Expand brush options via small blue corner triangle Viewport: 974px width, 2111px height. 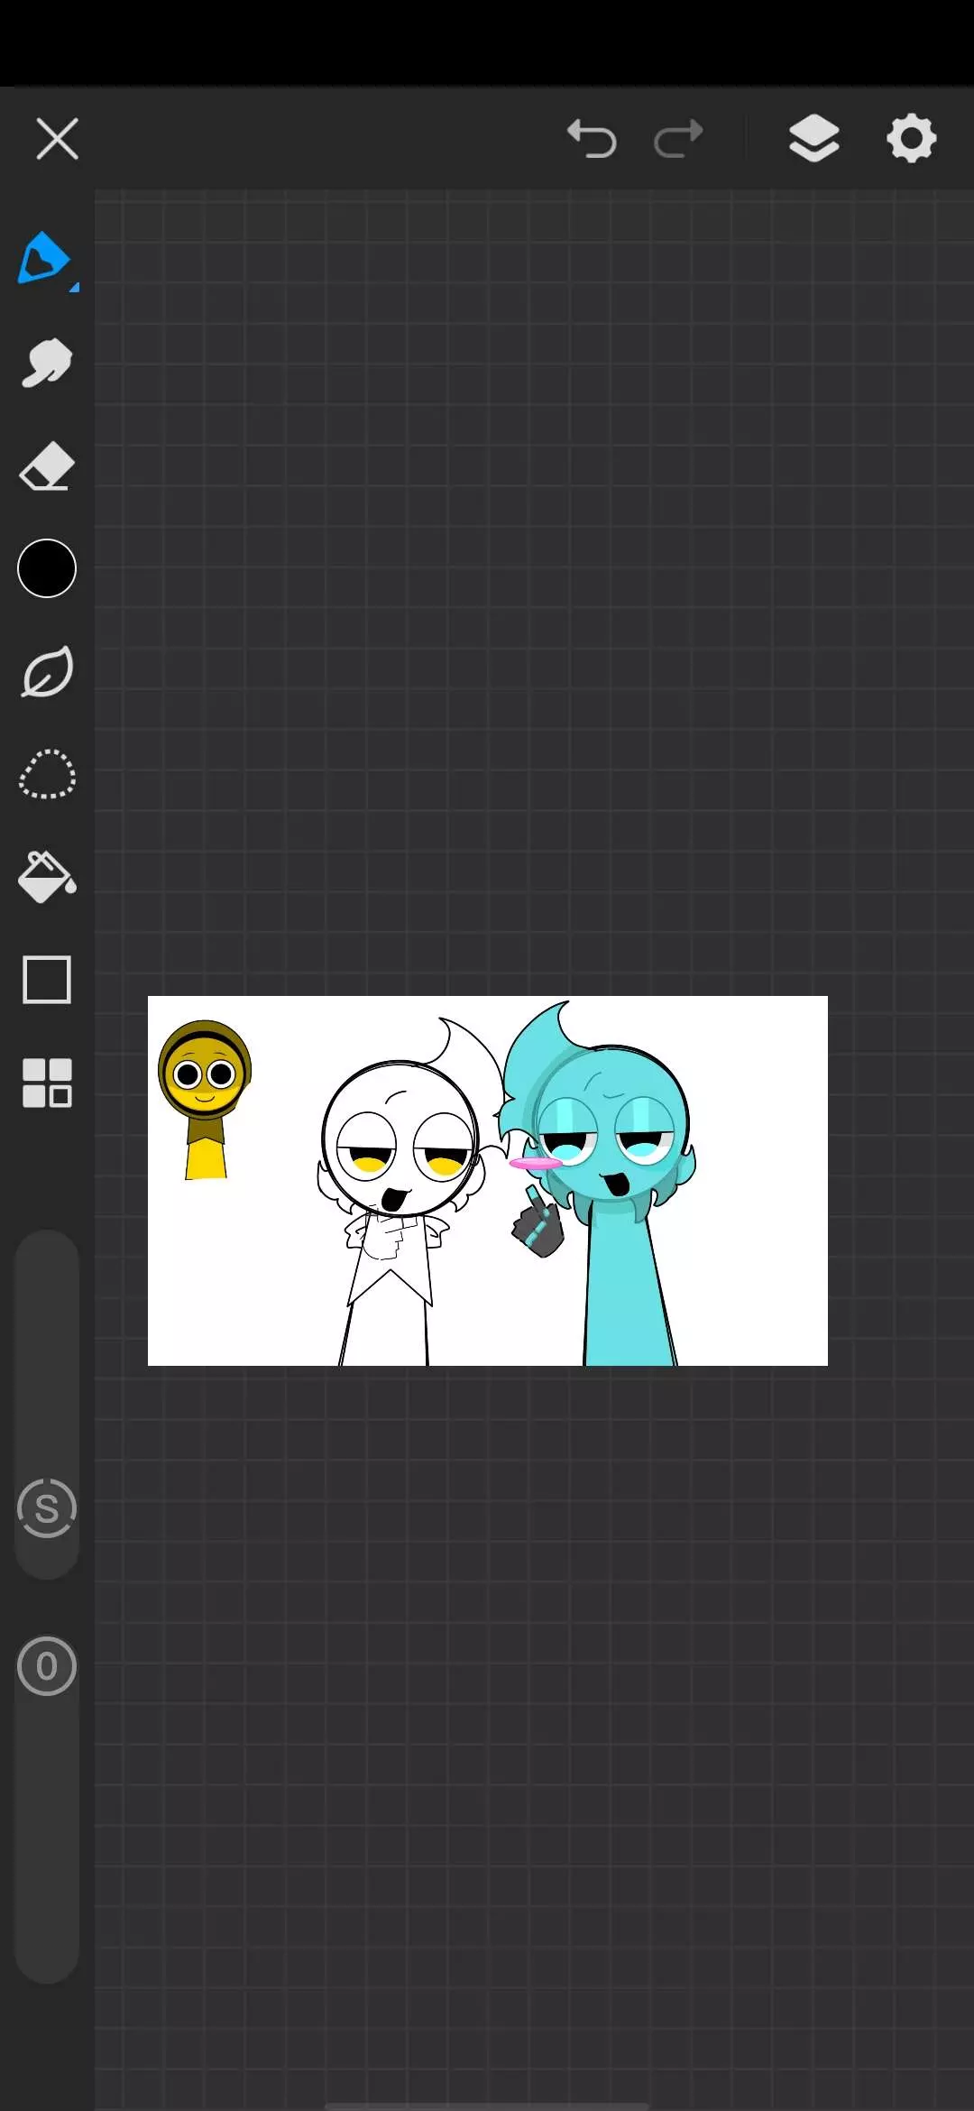click(x=75, y=287)
